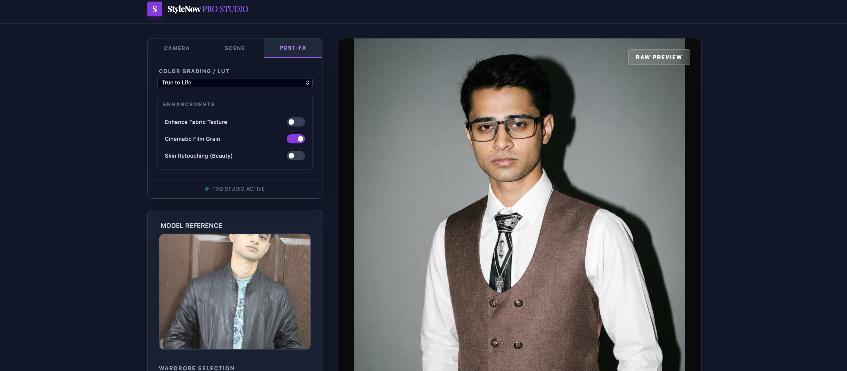The image size is (847, 371).
Task: Turn off the Cinematic Film Grain switch
Action: tap(296, 139)
